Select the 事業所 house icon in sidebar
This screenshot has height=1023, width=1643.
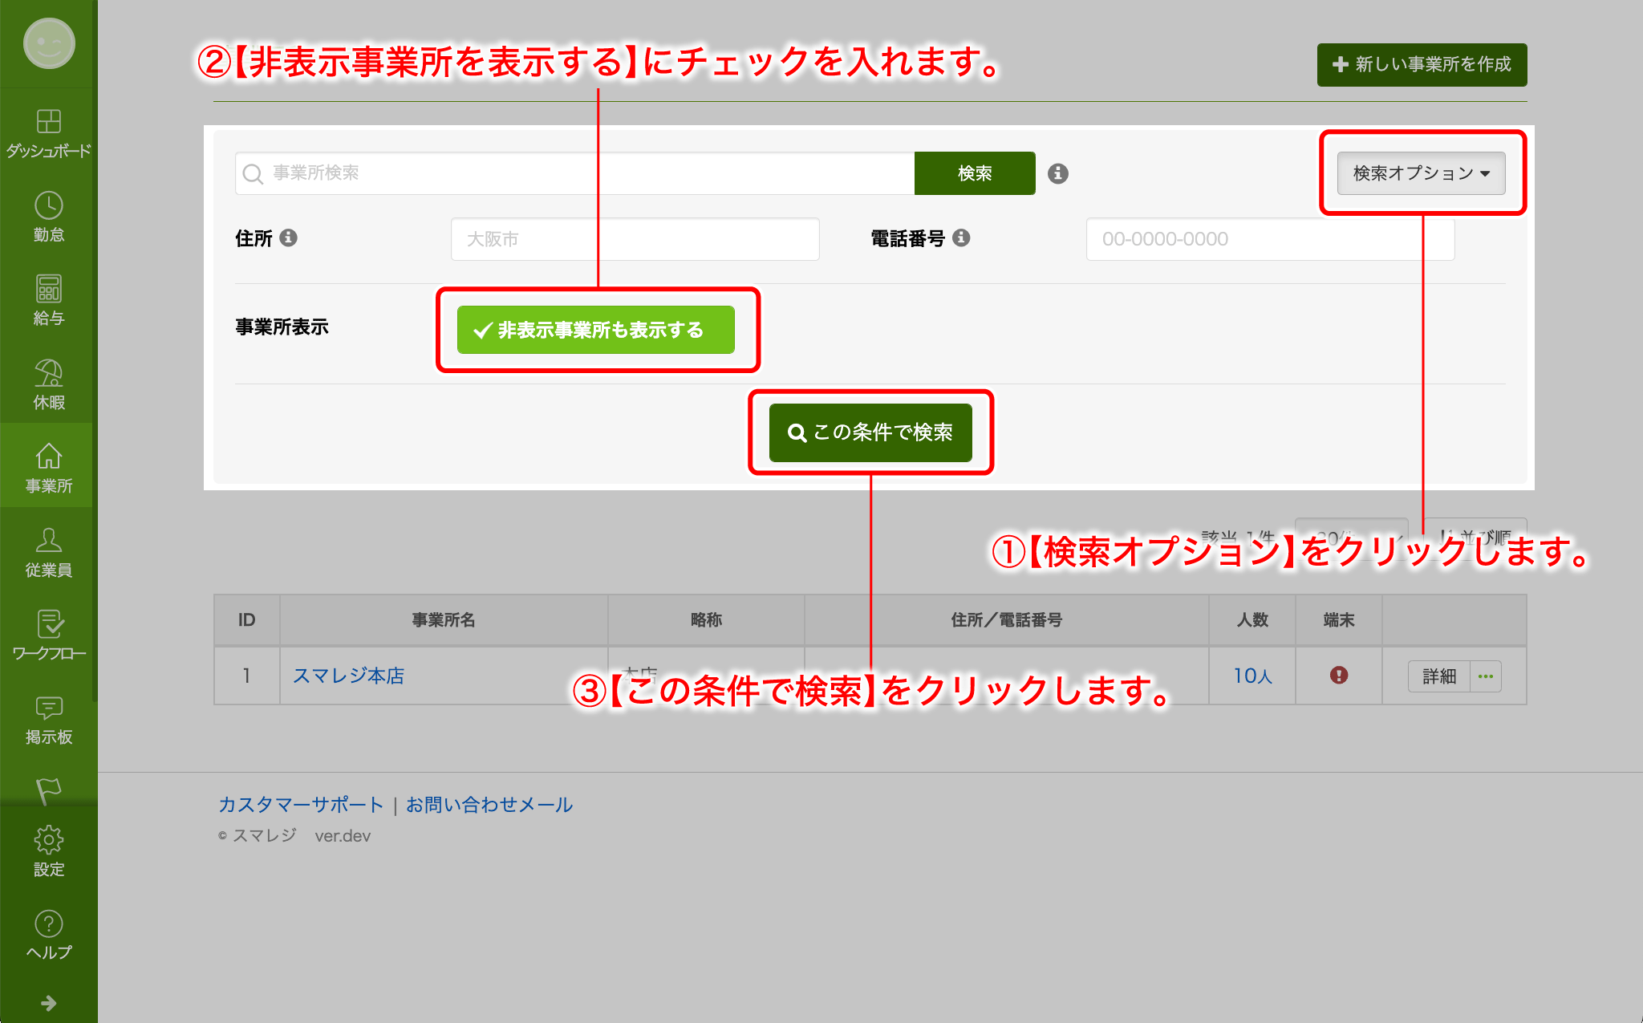pos(48,456)
